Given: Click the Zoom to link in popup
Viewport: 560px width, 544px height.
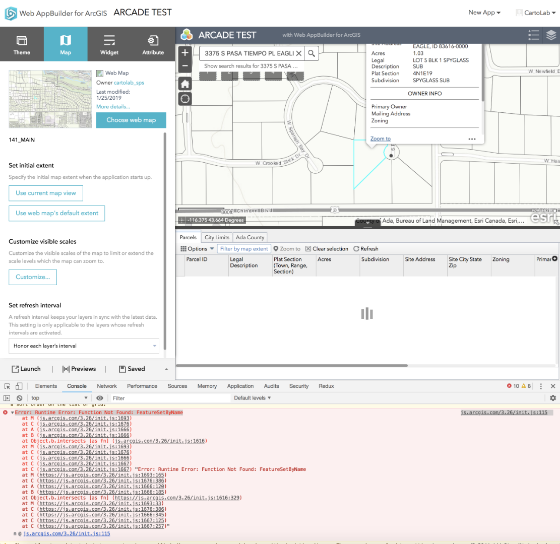Looking at the screenshot, I should click(381, 139).
